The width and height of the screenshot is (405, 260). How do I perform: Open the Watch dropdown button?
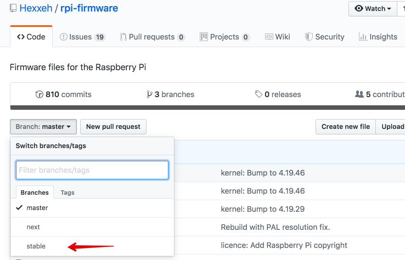pyautogui.click(x=373, y=9)
